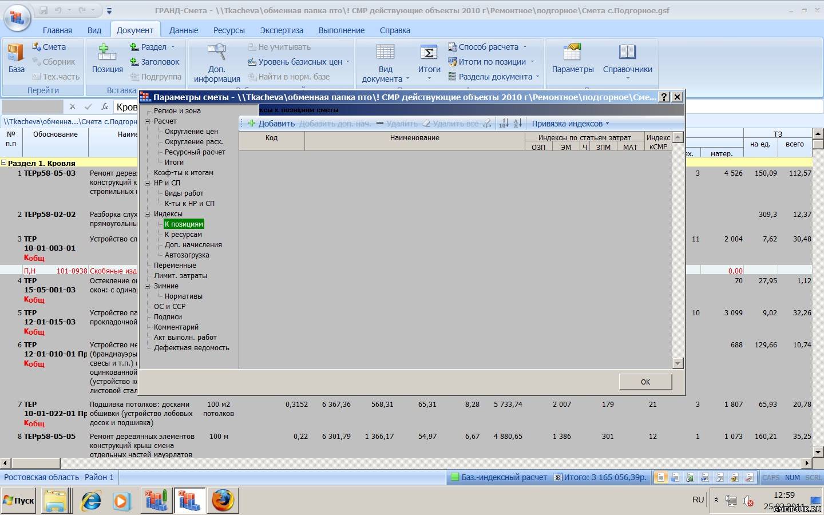Collapse the Индексы tree node
The height and width of the screenshot is (515, 824).
coord(148,214)
